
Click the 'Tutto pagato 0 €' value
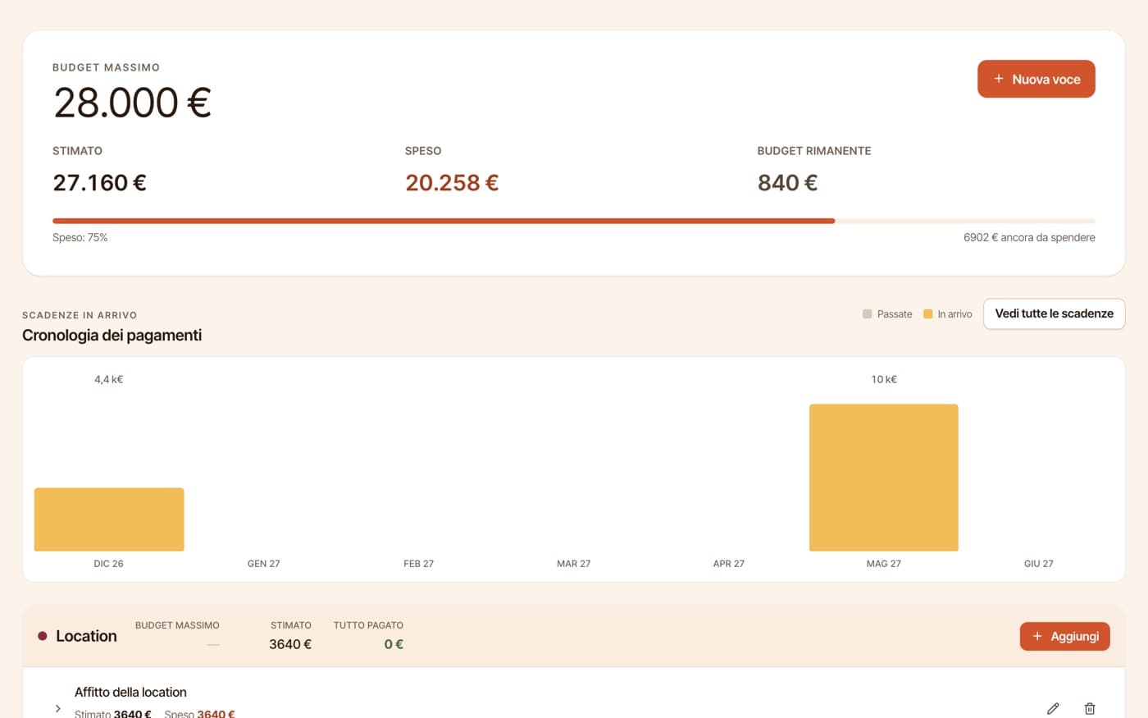point(394,644)
